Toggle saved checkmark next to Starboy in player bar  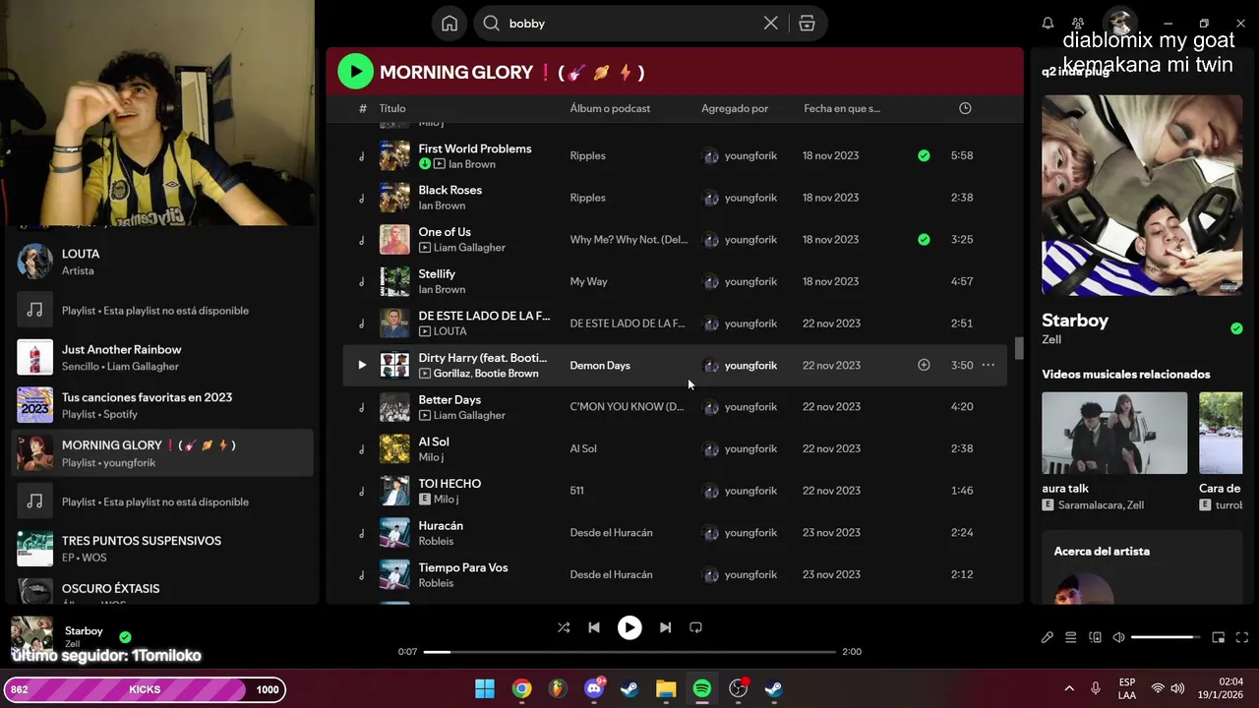click(x=125, y=637)
